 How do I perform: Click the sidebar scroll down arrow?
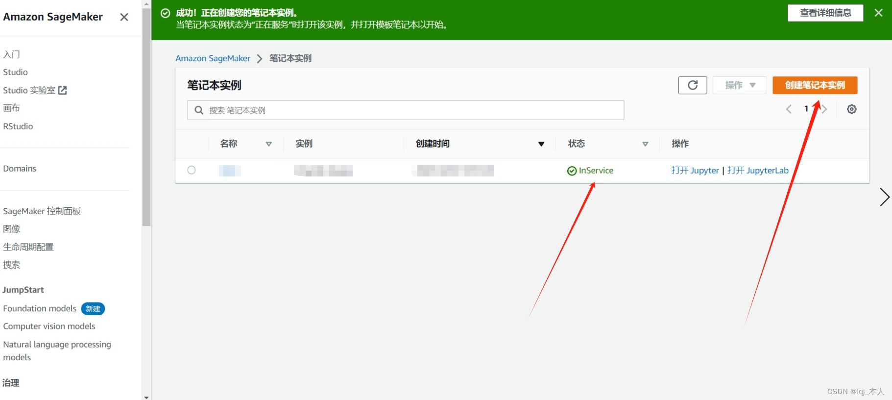[x=146, y=397]
